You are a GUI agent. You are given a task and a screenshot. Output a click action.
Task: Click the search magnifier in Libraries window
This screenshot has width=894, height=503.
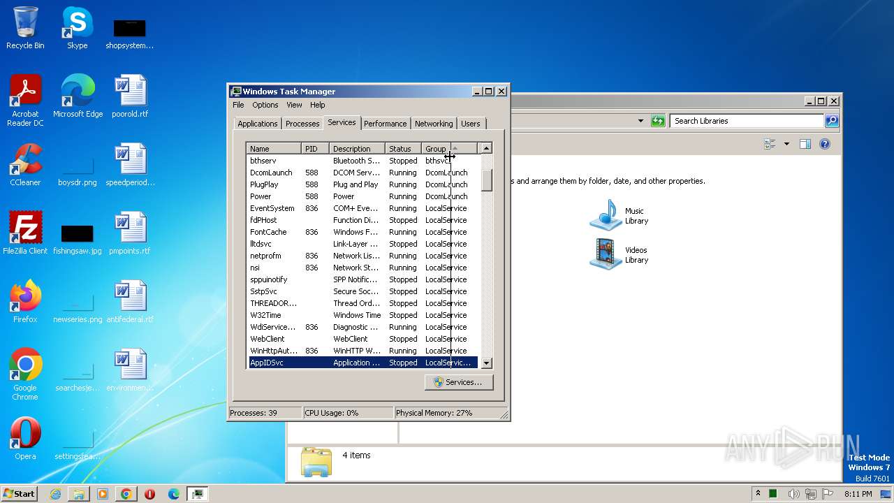[x=831, y=121]
